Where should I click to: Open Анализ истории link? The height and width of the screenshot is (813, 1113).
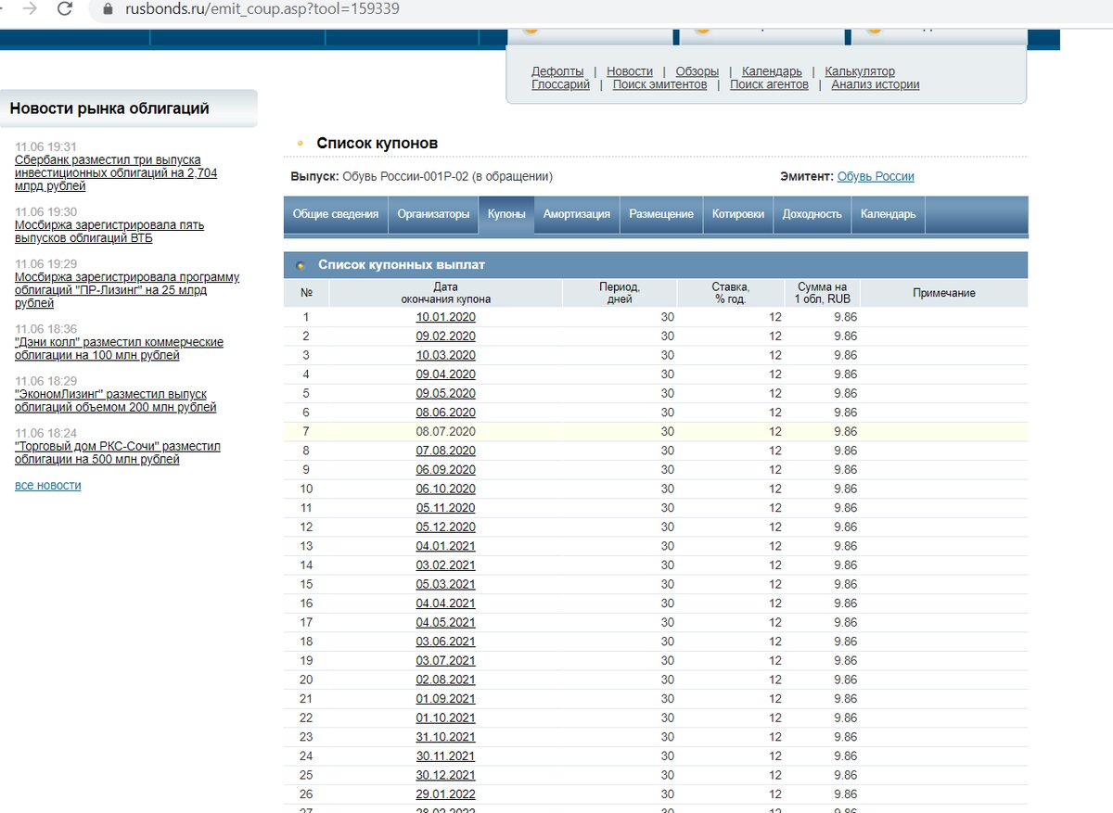[876, 84]
